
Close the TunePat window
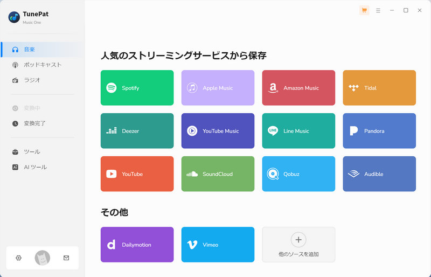(420, 10)
